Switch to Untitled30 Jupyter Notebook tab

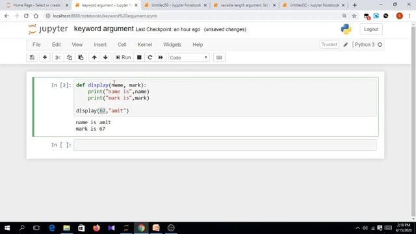click(x=176, y=5)
